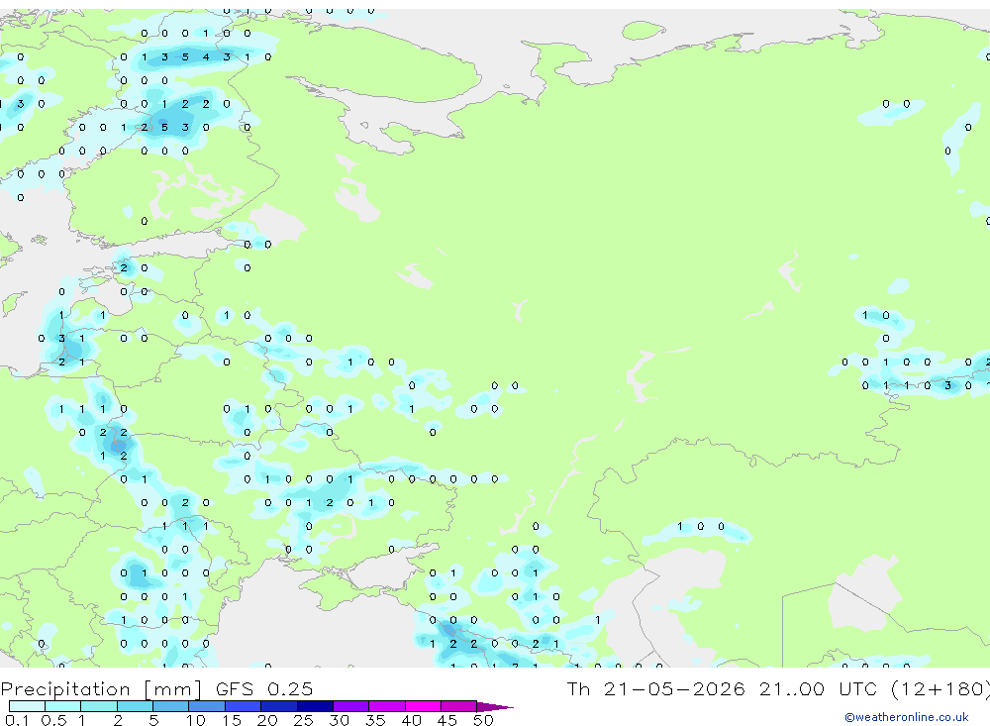The height and width of the screenshot is (726, 990).
Task: Click the '1 0 0' rain patch in Kazakhstan
Action: click(700, 526)
